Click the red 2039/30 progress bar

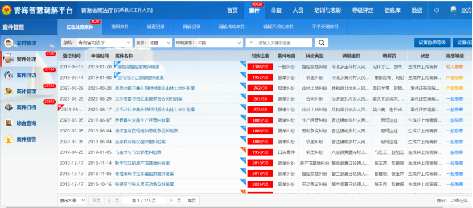[260, 185]
